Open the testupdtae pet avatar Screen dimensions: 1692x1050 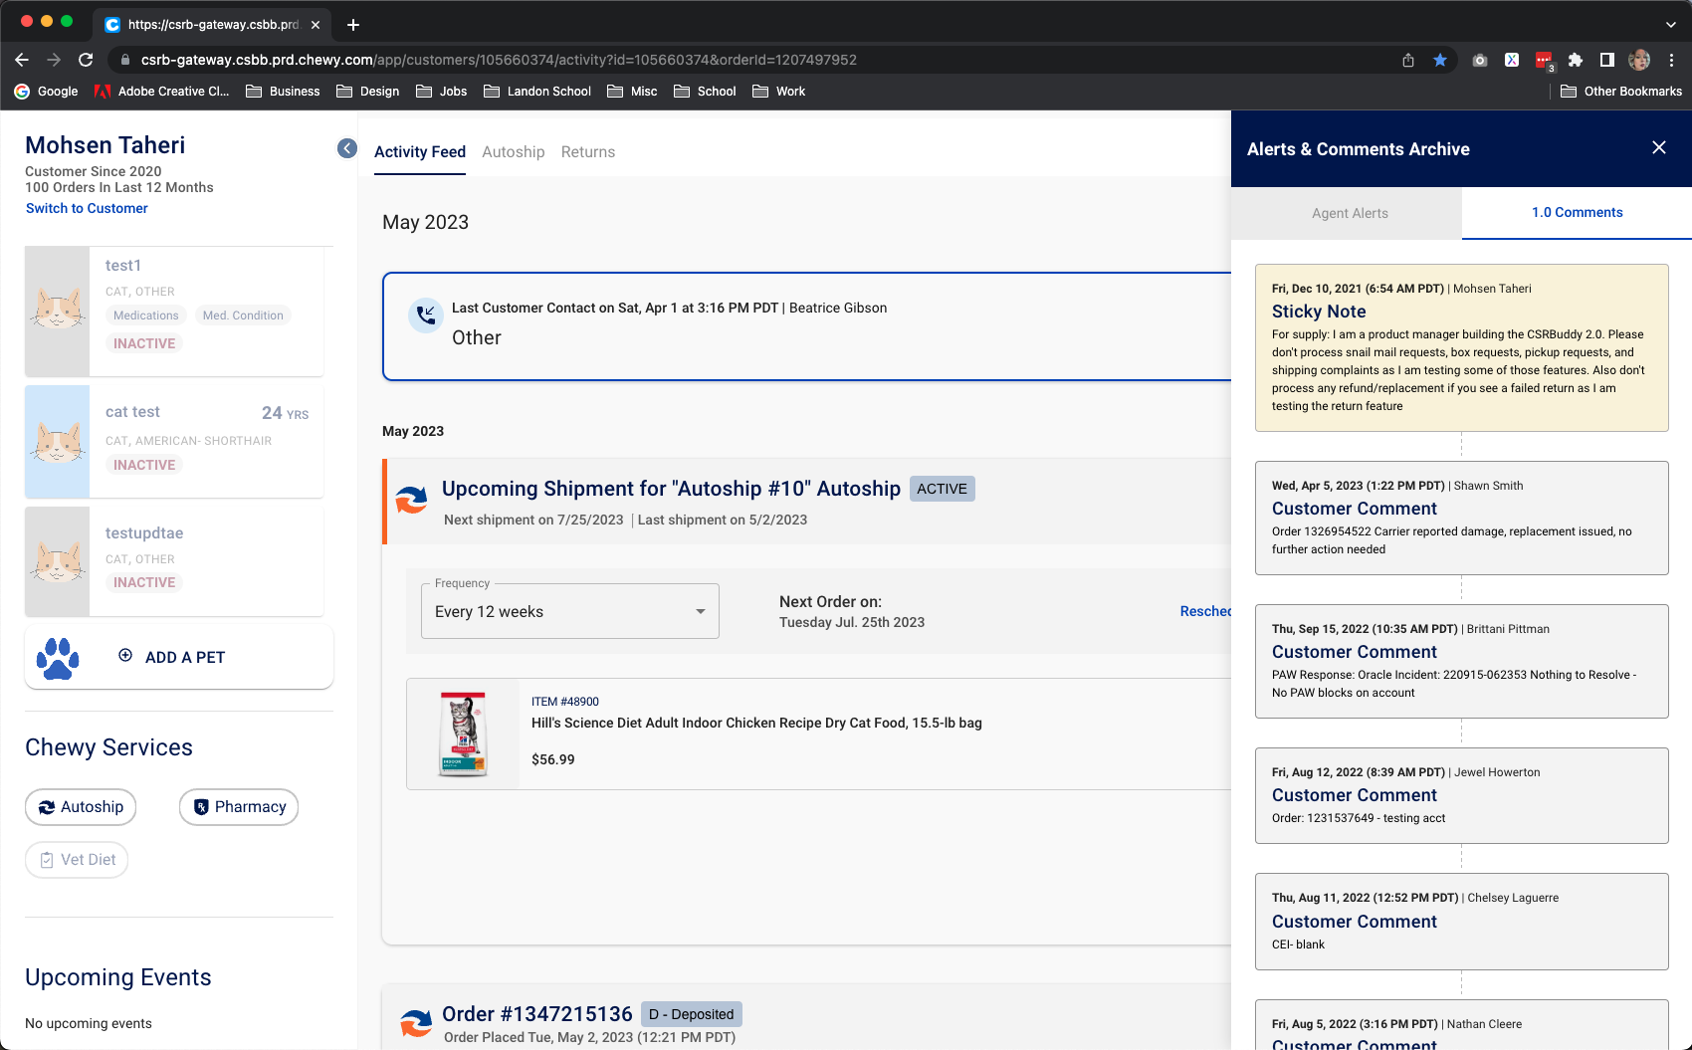pyautogui.click(x=58, y=561)
